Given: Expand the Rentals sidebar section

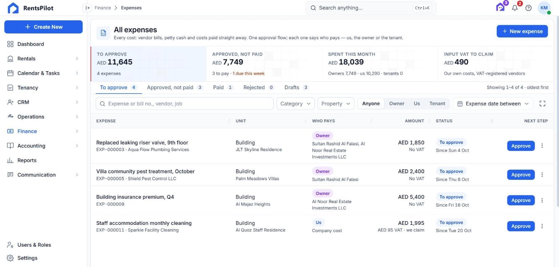Looking at the screenshot, I should click(43, 58).
